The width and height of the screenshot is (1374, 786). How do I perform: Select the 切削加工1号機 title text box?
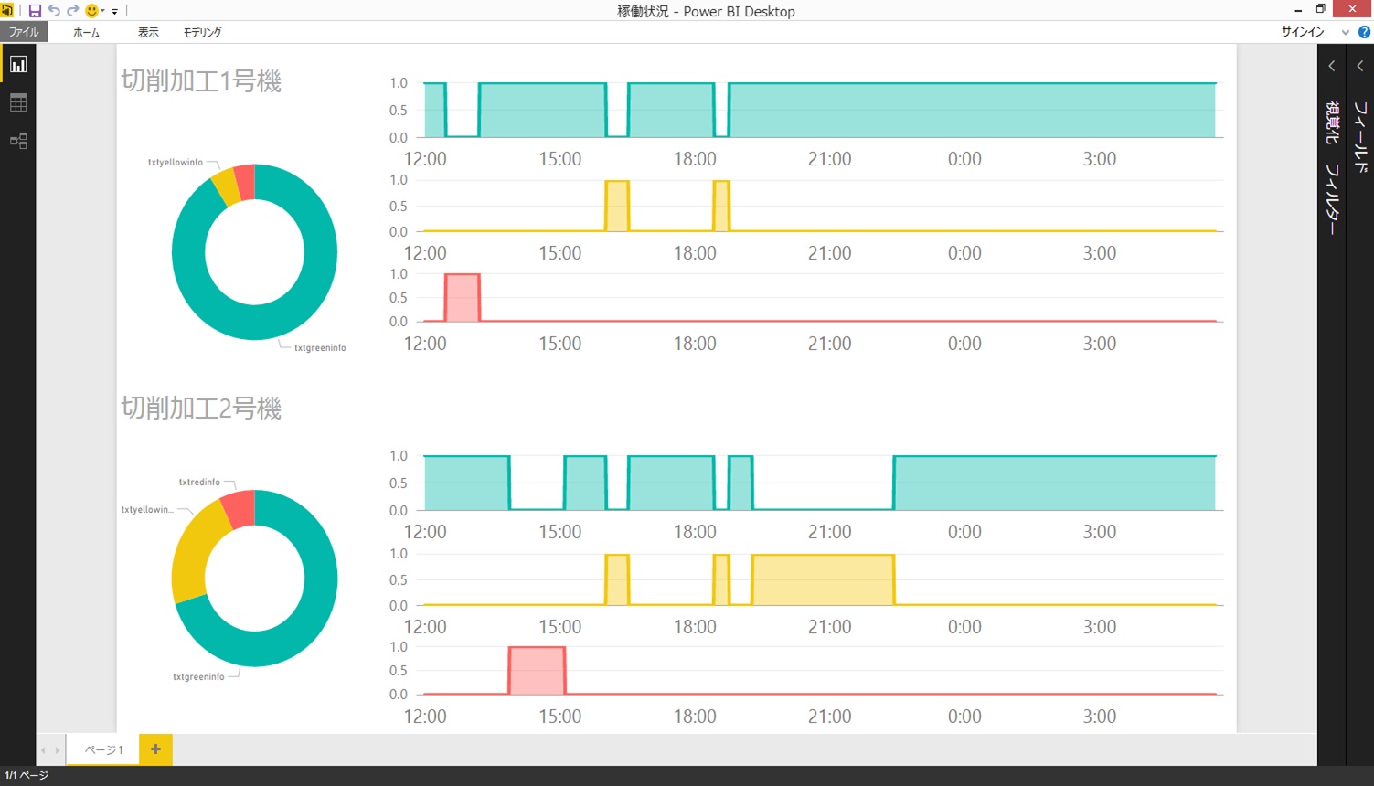coord(201,80)
